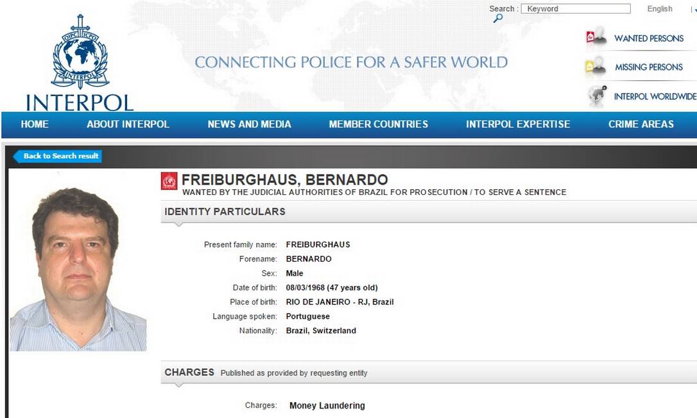
Task: Open the WANTED PERSONS link
Action: tap(648, 38)
